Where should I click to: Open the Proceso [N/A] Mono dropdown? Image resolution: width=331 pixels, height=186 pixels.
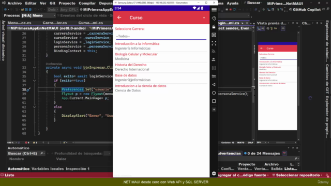[x=38, y=16]
